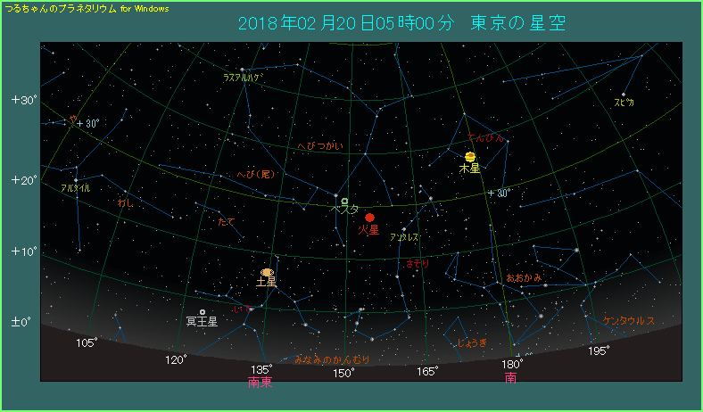This screenshot has height=412, width=703.
Task: Click the Pluto (冥王星) marker
Action: (203, 312)
